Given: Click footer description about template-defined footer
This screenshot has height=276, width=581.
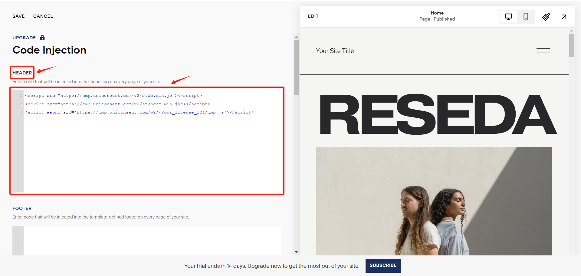Looking at the screenshot, I should (101, 217).
